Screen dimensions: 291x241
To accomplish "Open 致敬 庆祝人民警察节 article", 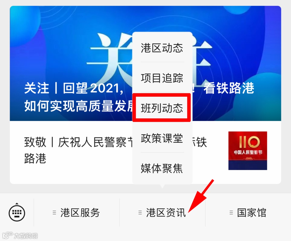I will (78, 150).
